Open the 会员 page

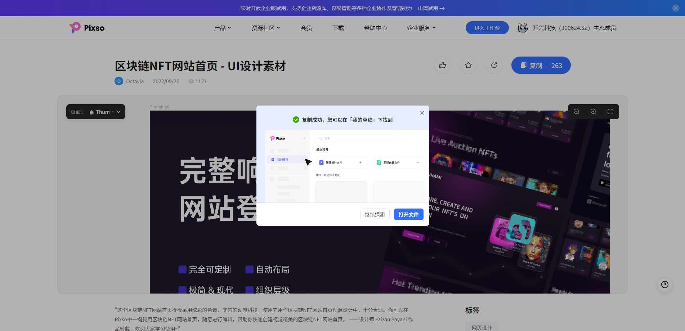pos(306,28)
